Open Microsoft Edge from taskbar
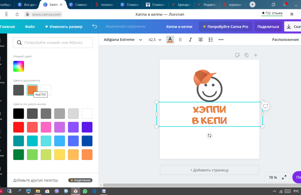301x195 pixels. pyautogui.click(x=95, y=191)
